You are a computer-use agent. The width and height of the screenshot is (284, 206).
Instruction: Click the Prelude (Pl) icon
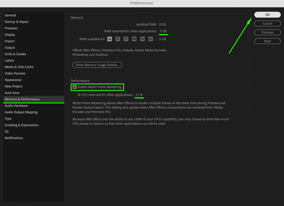(126, 39)
